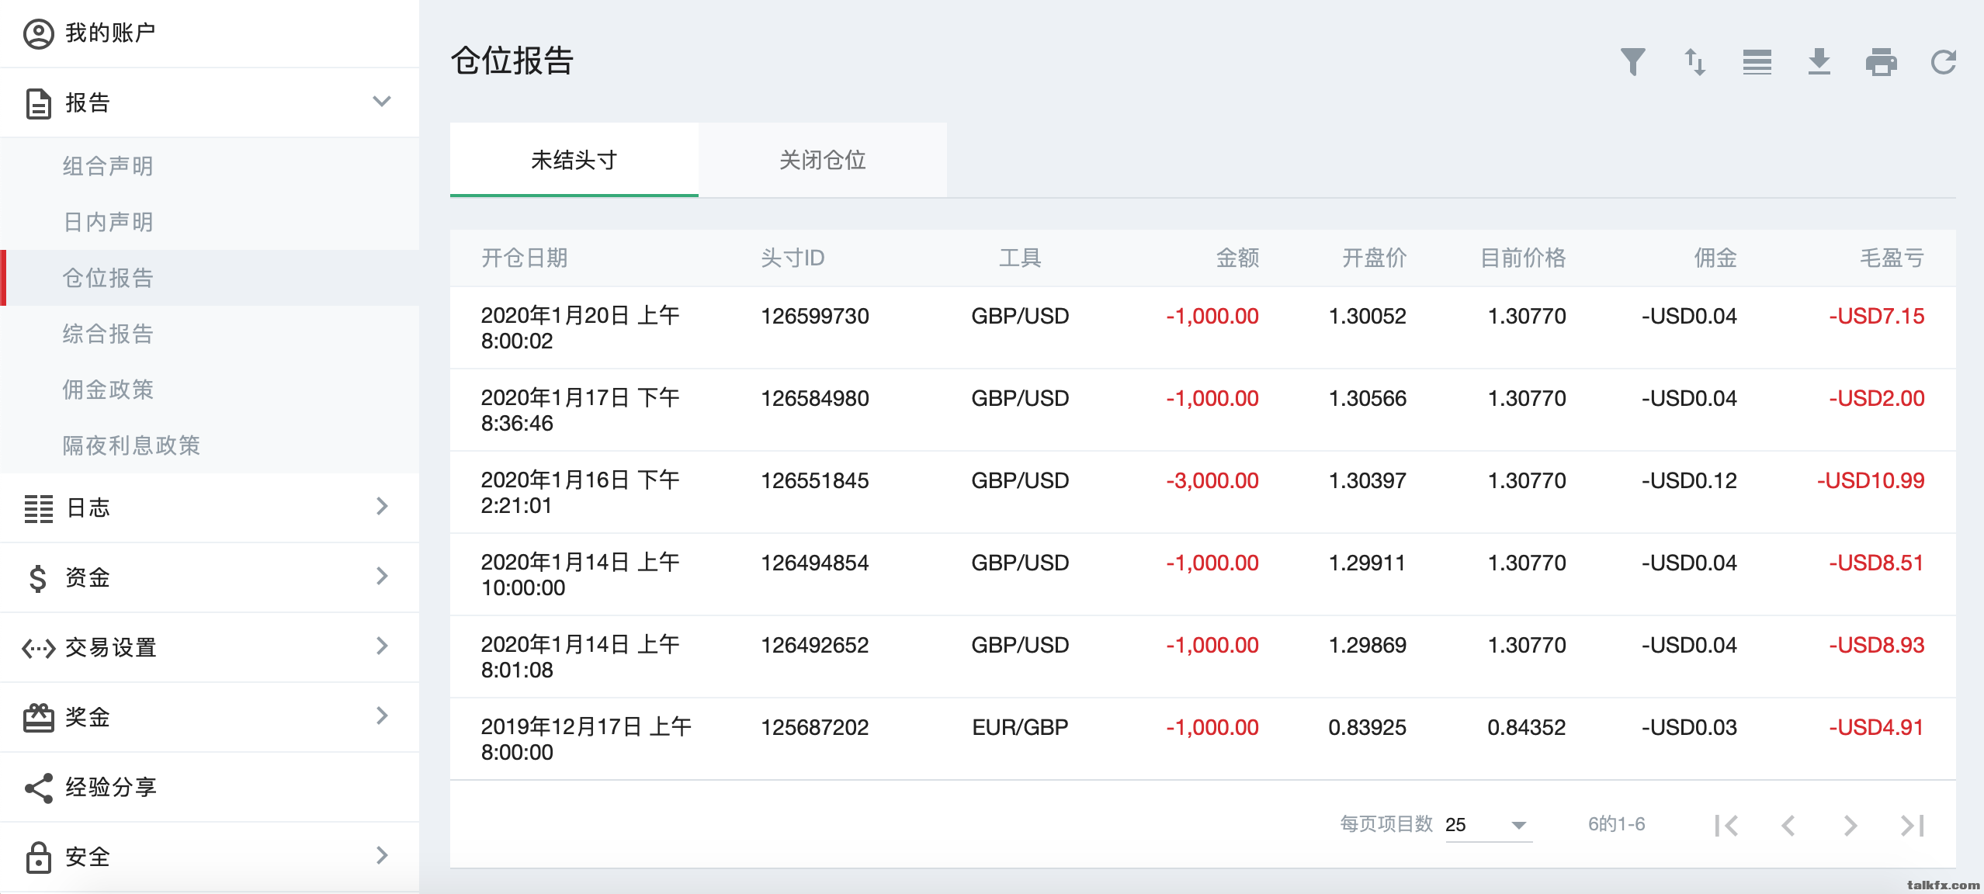
Task: Click the 我的账户 profile icon
Action: (38, 33)
